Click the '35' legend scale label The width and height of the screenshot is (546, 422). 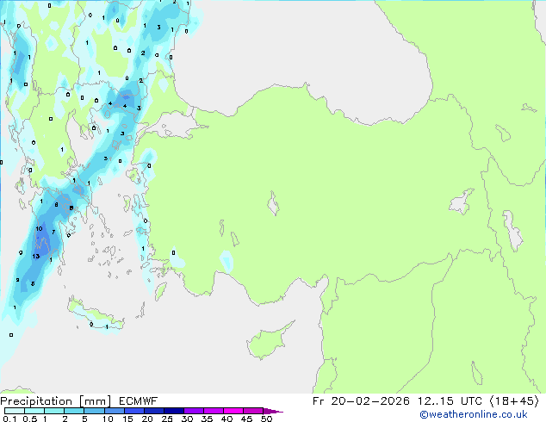click(x=207, y=419)
